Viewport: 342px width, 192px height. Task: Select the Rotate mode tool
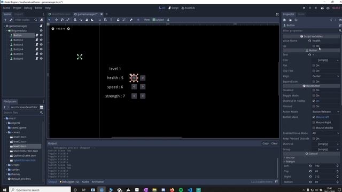click(62, 20)
